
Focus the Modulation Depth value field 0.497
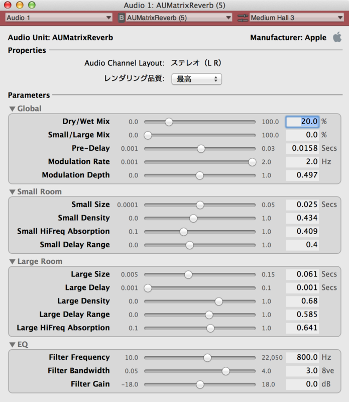coord(302,175)
